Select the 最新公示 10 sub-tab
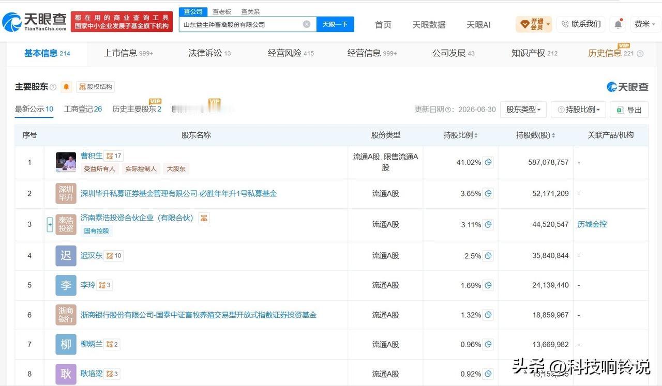 tap(34, 109)
